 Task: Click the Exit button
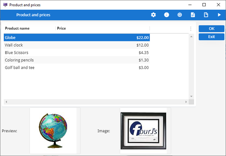(212, 37)
